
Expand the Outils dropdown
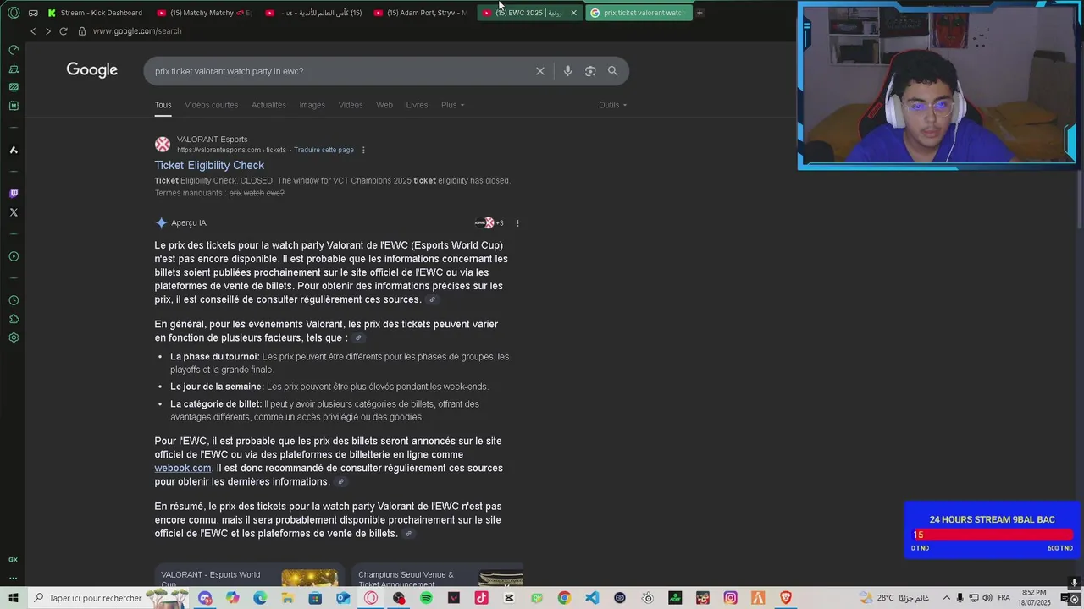point(612,105)
